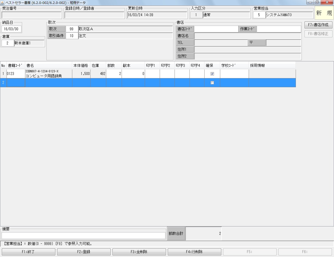Click the 書店コード input field
Image resolution: width=334 pixels, height=257 pixels.
216,29
